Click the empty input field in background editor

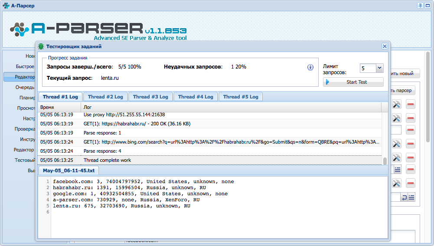coord(396,130)
